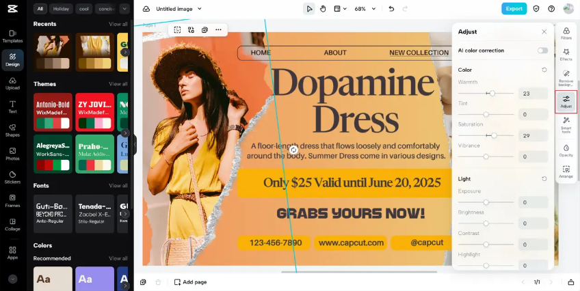The height and width of the screenshot is (291, 580).
Task: Open the Opacity tool
Action: click(566, 151)
